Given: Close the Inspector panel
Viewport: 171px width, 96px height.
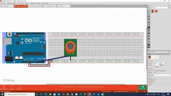Looking at the screenshot, I should click(x=170, y=52).
